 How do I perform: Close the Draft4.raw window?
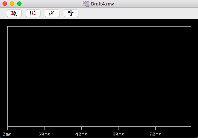pyautogui.click(x=5, y=4)
